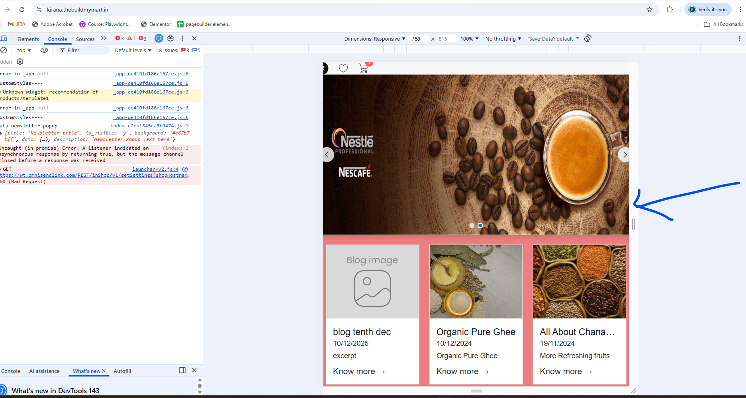Screen dimensions: 746x398
Task: Show more DevTools tabs chevron
Action: click(104, 39)
